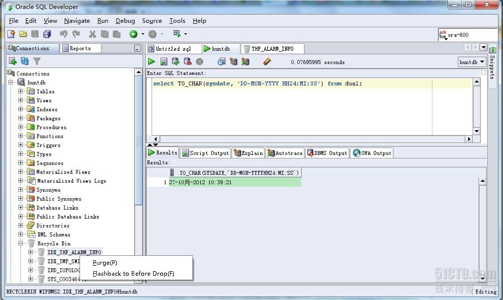The height and width of the screenshot is (300, 503).
Task: Click the Apply Filter funnel icon
Action: [37, 61]
